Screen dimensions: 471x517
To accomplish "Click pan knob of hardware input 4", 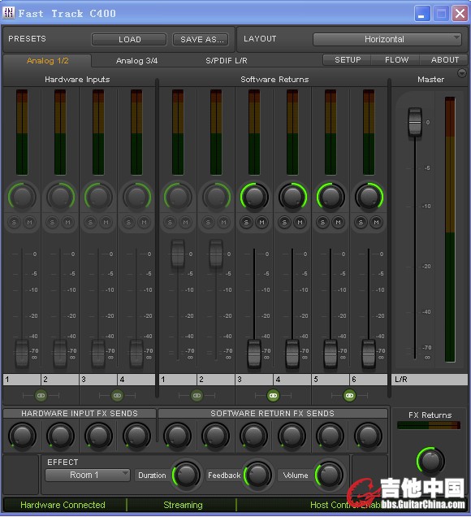I will 136,197.
